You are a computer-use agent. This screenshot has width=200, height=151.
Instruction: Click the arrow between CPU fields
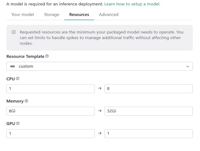pos(100,88)
